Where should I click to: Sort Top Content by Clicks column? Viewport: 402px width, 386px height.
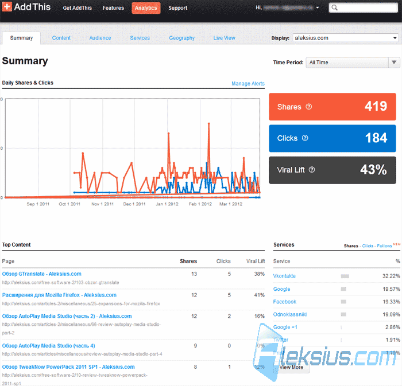pyautogui.click(x=223, y=261)
